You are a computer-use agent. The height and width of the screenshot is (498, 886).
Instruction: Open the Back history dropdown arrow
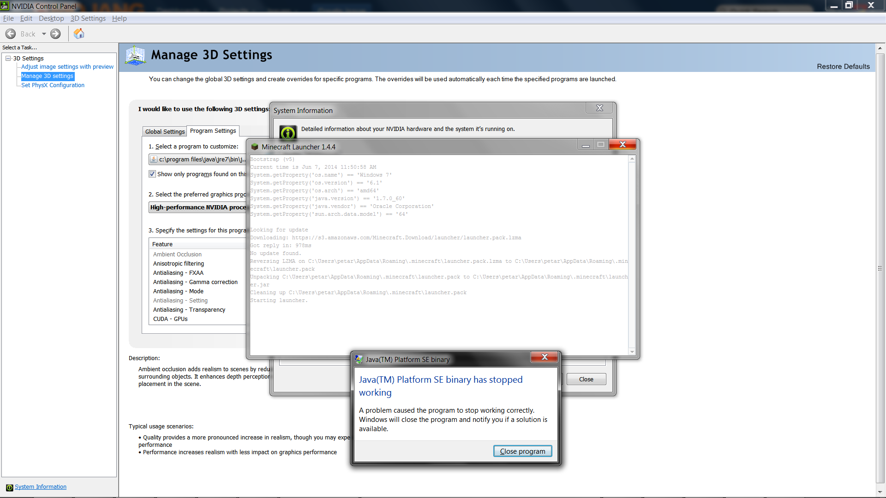[x=44, y=34]
